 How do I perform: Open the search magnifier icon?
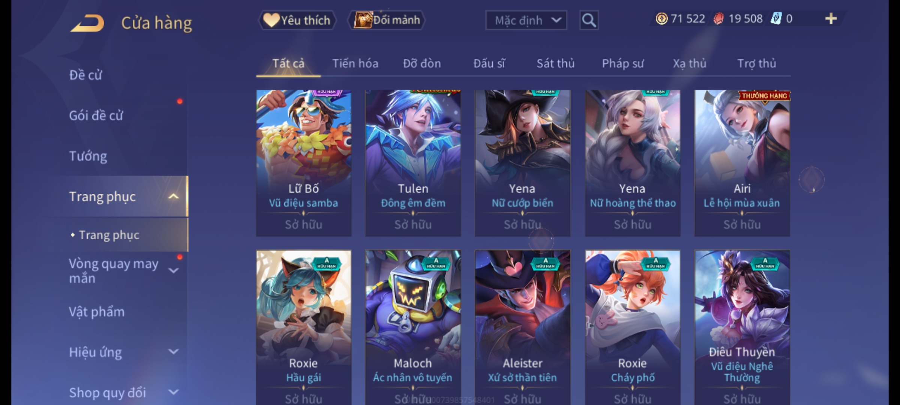point(589,20)
